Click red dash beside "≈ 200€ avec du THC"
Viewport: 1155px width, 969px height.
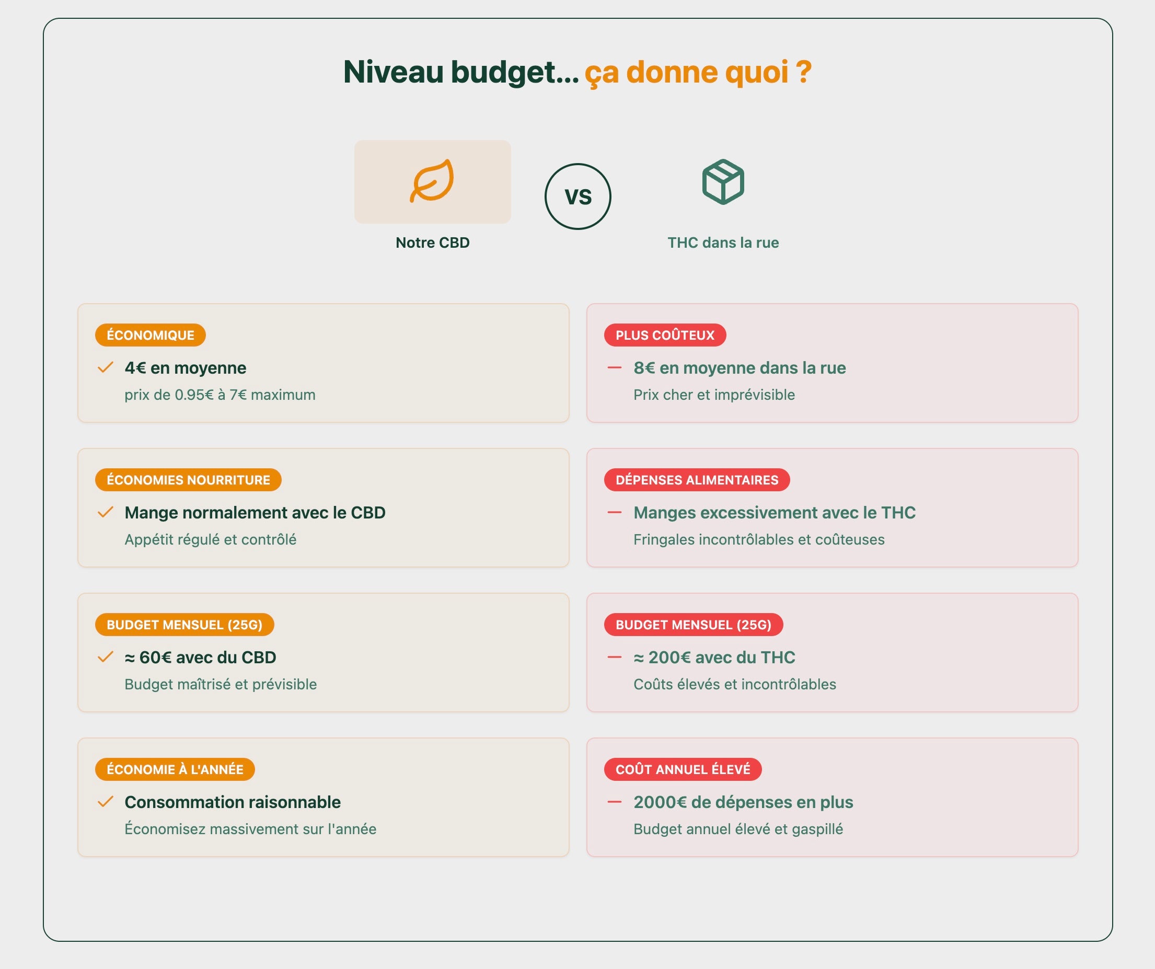point(614,656)
